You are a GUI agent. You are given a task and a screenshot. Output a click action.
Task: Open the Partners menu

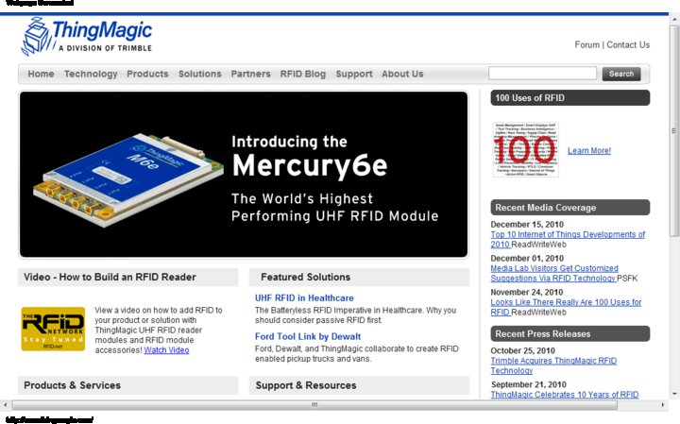[x=250, y=74]
